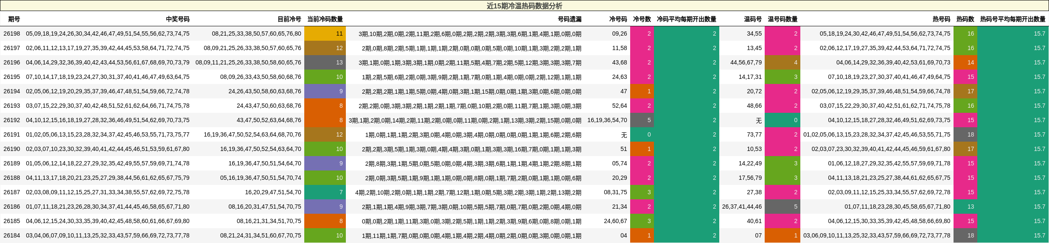Select period number 26198
The height and width of the screenshot is (243, 1049).
click(12, 34)
